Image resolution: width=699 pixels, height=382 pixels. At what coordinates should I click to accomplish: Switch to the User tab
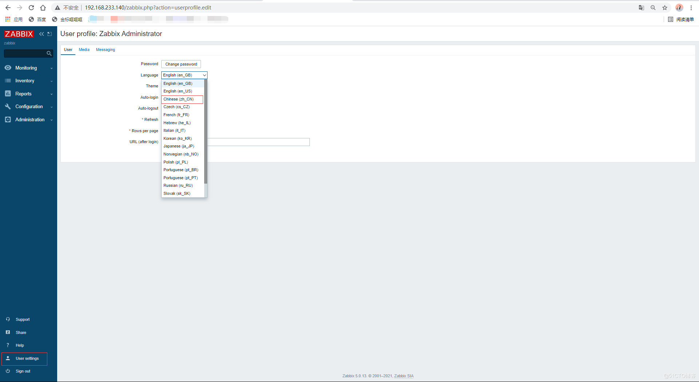click(68, 50)
